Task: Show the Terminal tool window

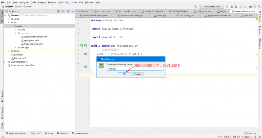Action: point(62,133)
